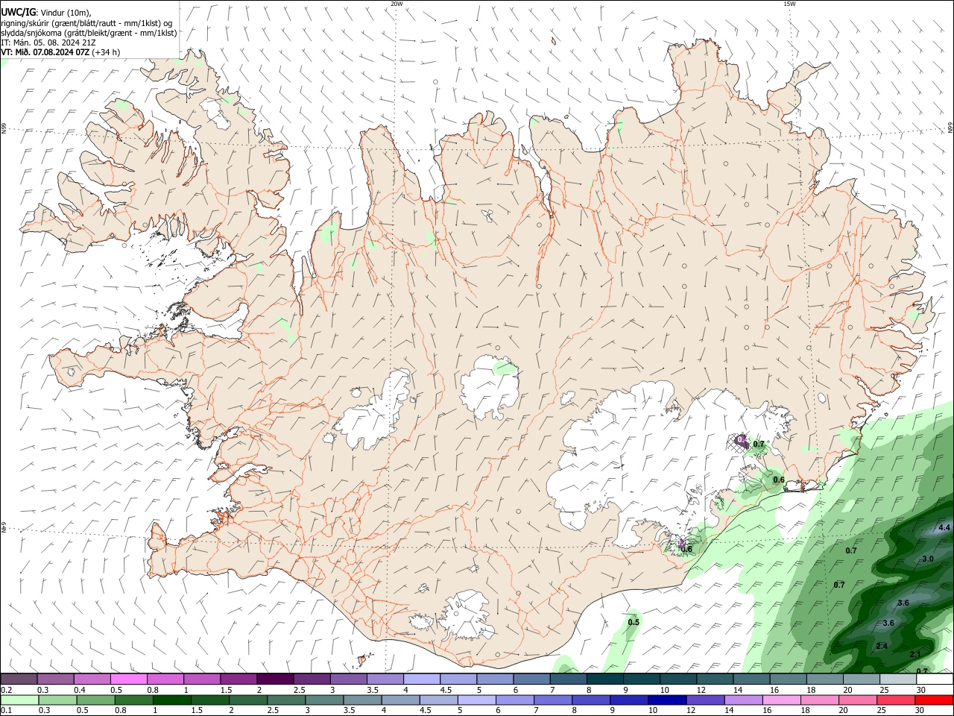Click the violet rain swatch at 12
Image resolution: width=954 pixels, height=716 pixels.
(x=705, y=700)
